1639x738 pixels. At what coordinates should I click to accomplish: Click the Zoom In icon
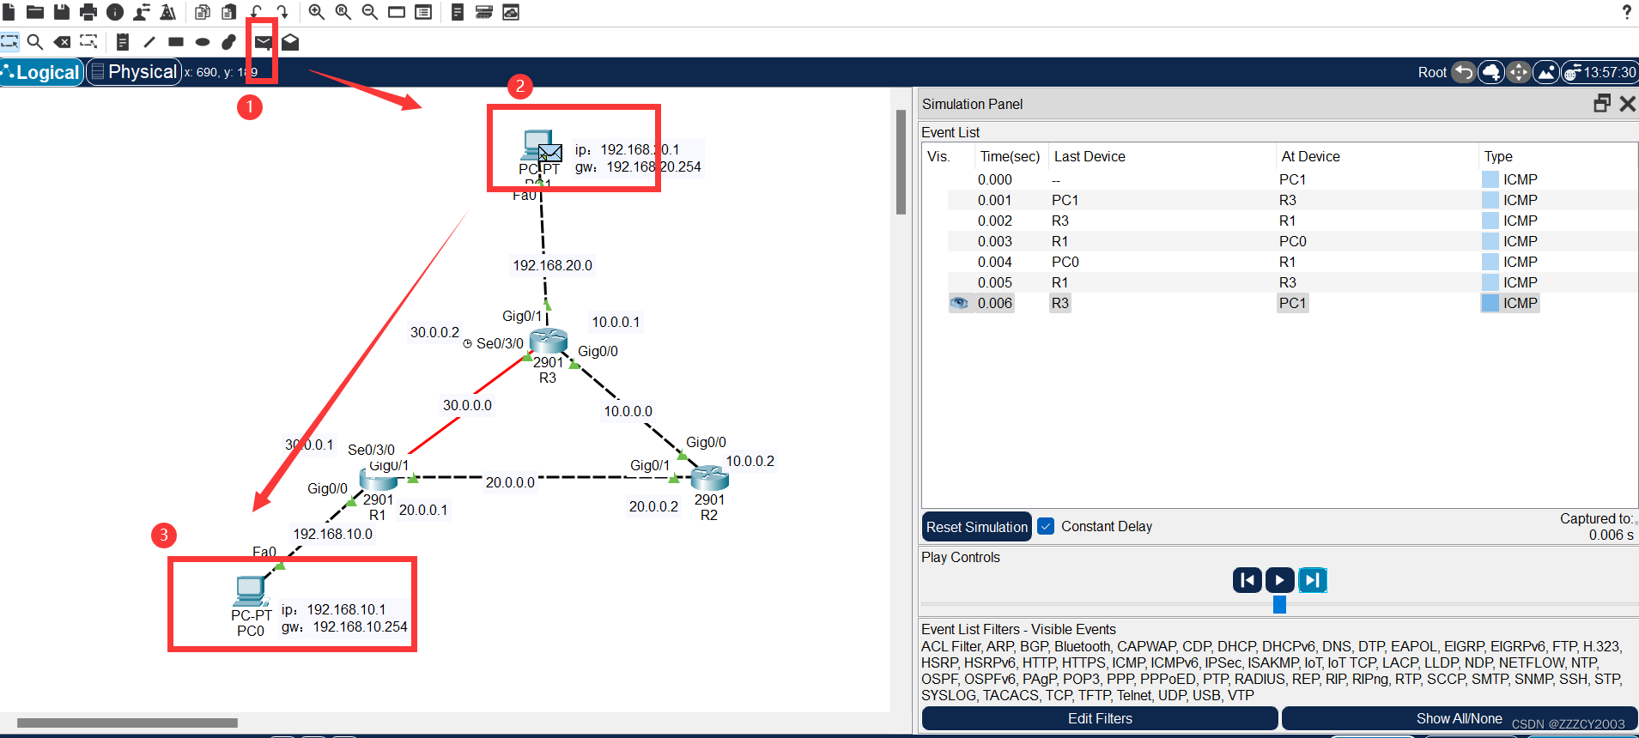point(316,12)
